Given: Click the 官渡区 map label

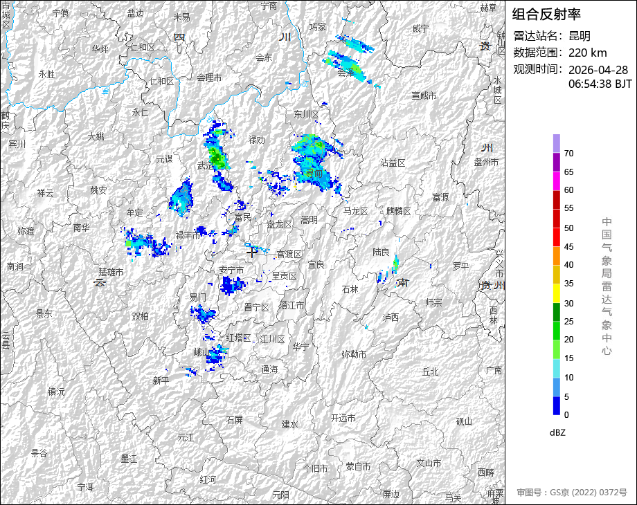Looking at the screenshot, I should (289, 254).
